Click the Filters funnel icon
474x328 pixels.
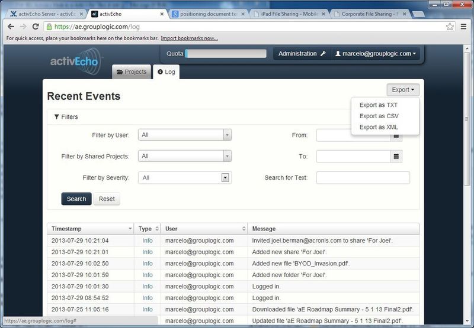[56, 116]
